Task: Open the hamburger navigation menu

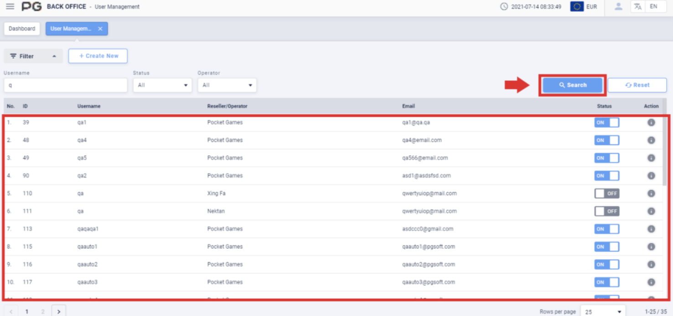Action: click(x=10, y=6)
